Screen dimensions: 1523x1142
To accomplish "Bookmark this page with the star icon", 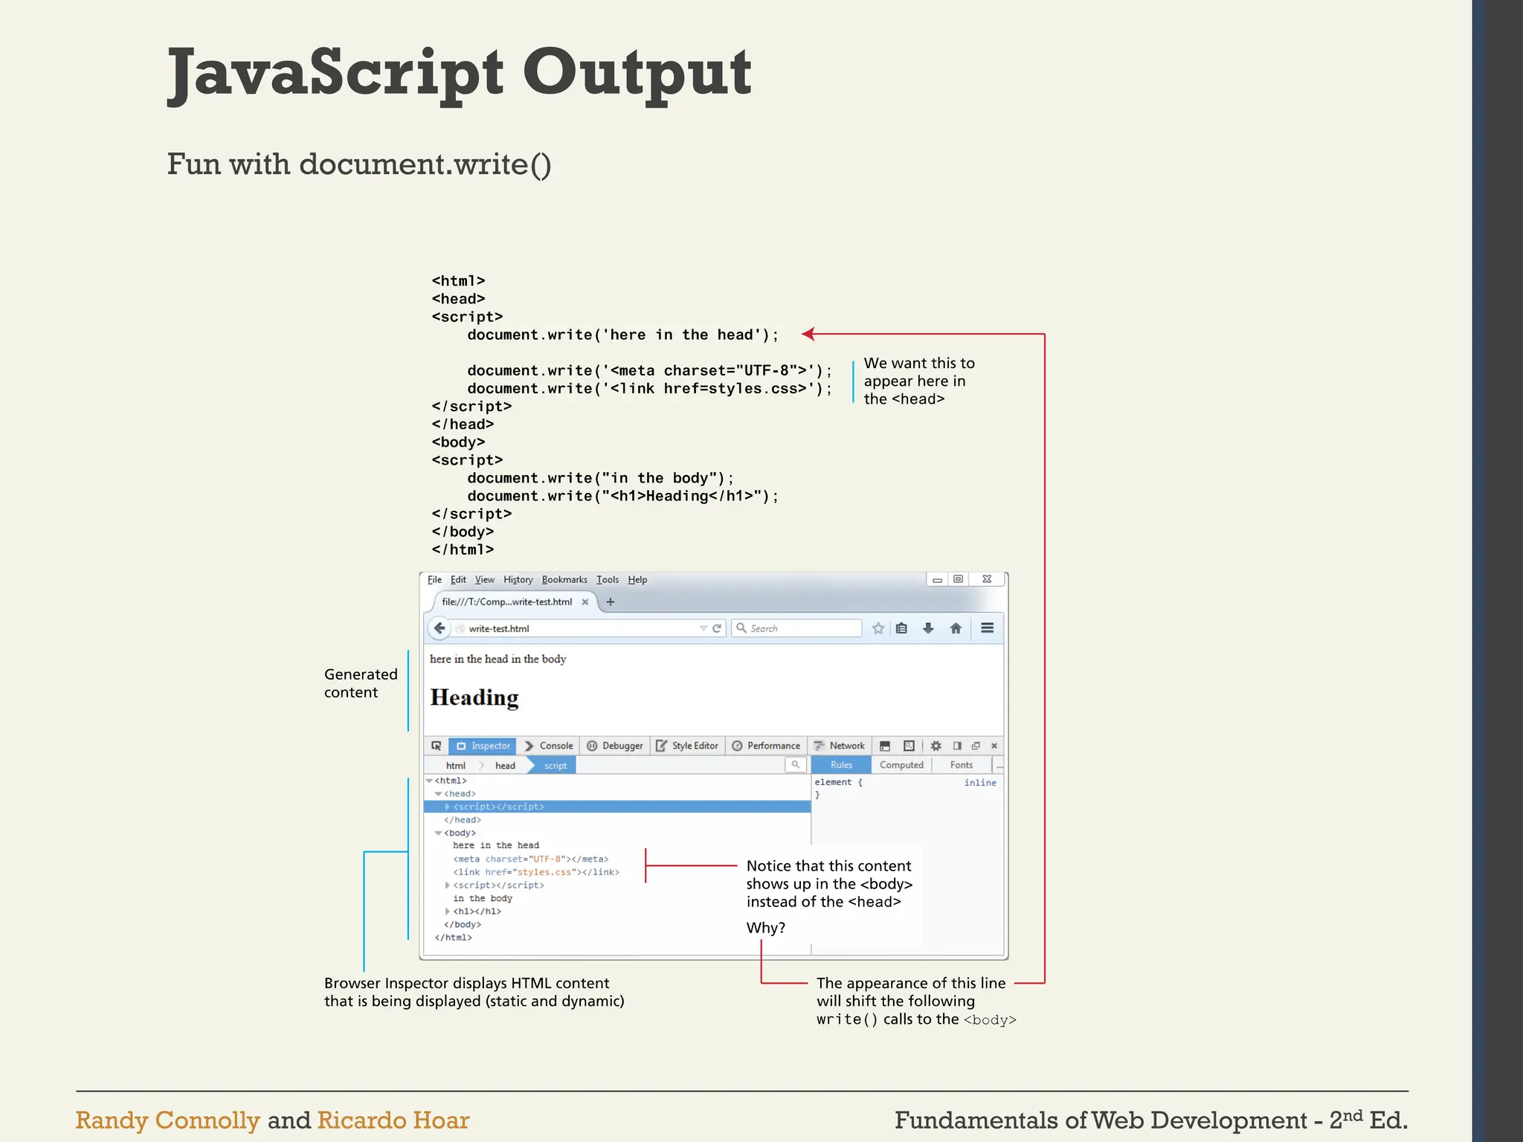I will pyautogui.click(x=878, y=628).
